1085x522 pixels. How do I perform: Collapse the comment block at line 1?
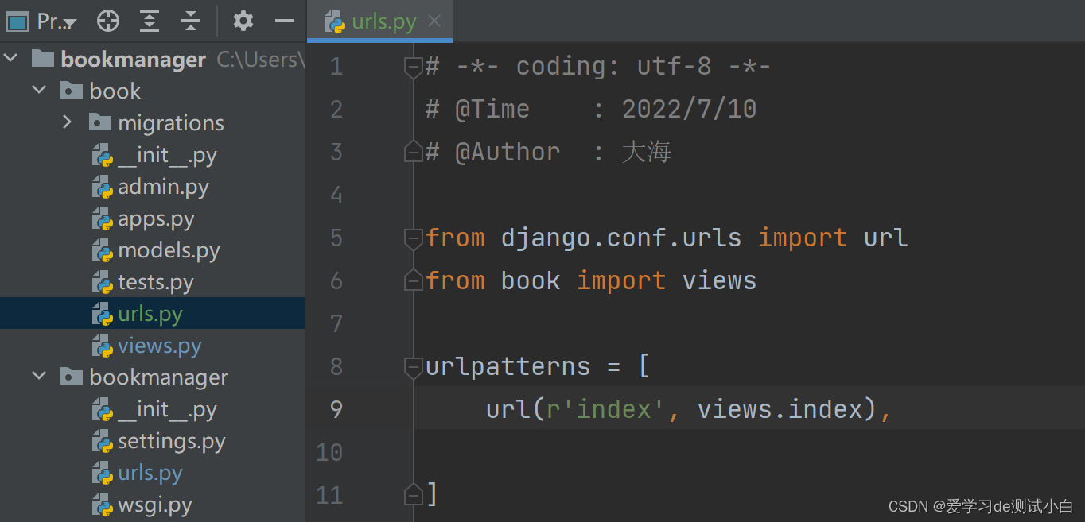coord(413,68)
